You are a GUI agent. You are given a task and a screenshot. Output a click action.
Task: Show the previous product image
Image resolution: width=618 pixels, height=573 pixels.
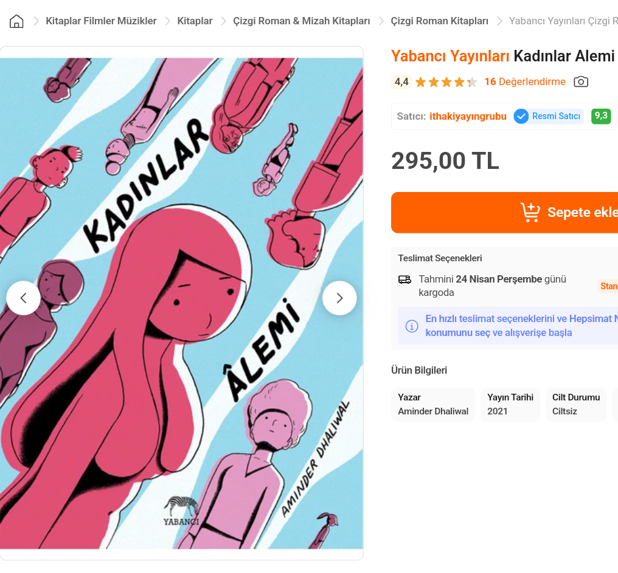(23, 298)
